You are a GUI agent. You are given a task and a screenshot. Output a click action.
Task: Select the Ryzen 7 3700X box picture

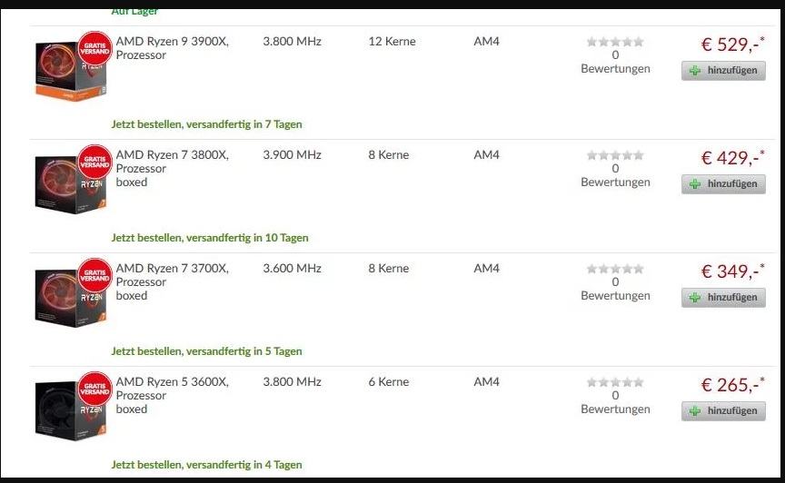coord(68,300)
